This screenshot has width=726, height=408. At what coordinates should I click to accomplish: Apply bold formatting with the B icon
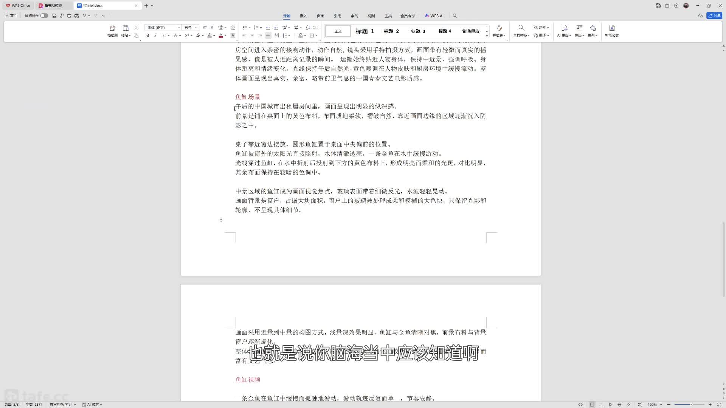[x=148, y=36]
